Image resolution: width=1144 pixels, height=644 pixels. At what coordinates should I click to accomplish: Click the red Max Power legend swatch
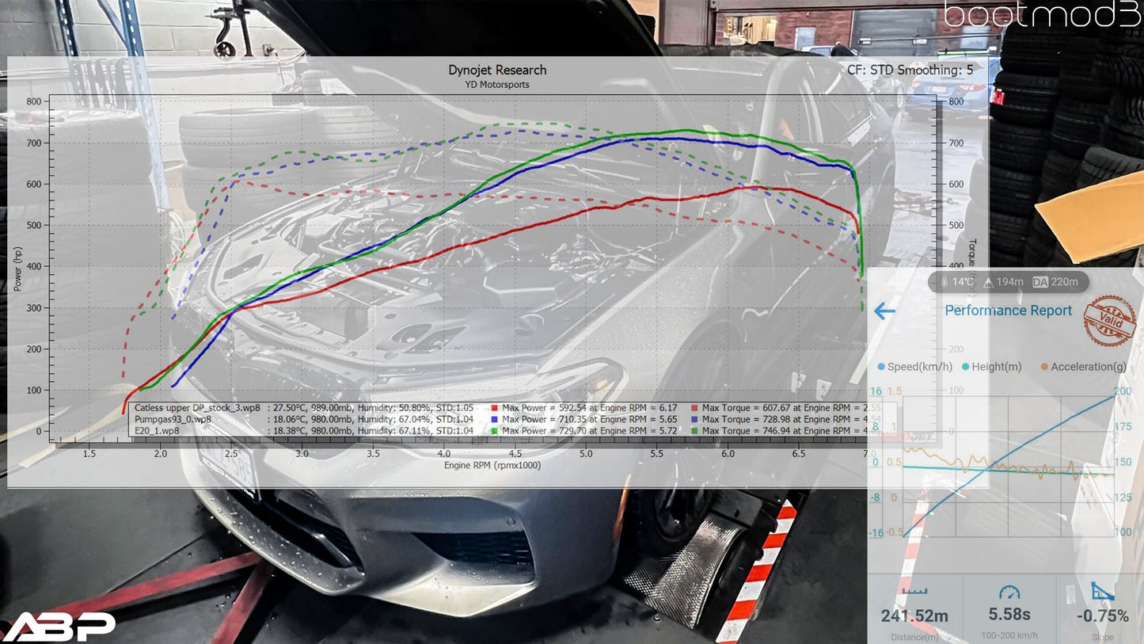coord(494,407)
